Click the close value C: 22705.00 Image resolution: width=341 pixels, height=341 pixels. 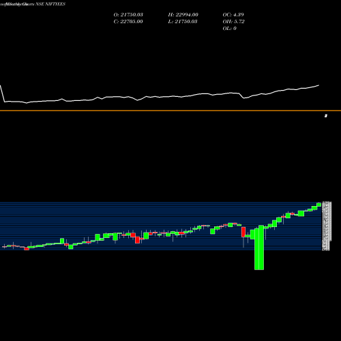click(128, 21)
